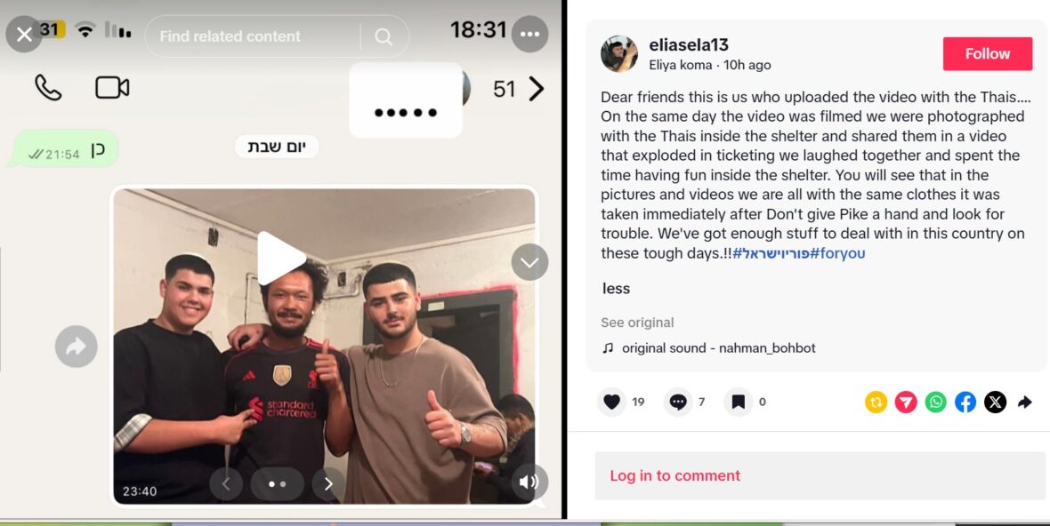Share to X using black icon
The width and height of the screenshot is (1050, 526).
pos(995,402)
